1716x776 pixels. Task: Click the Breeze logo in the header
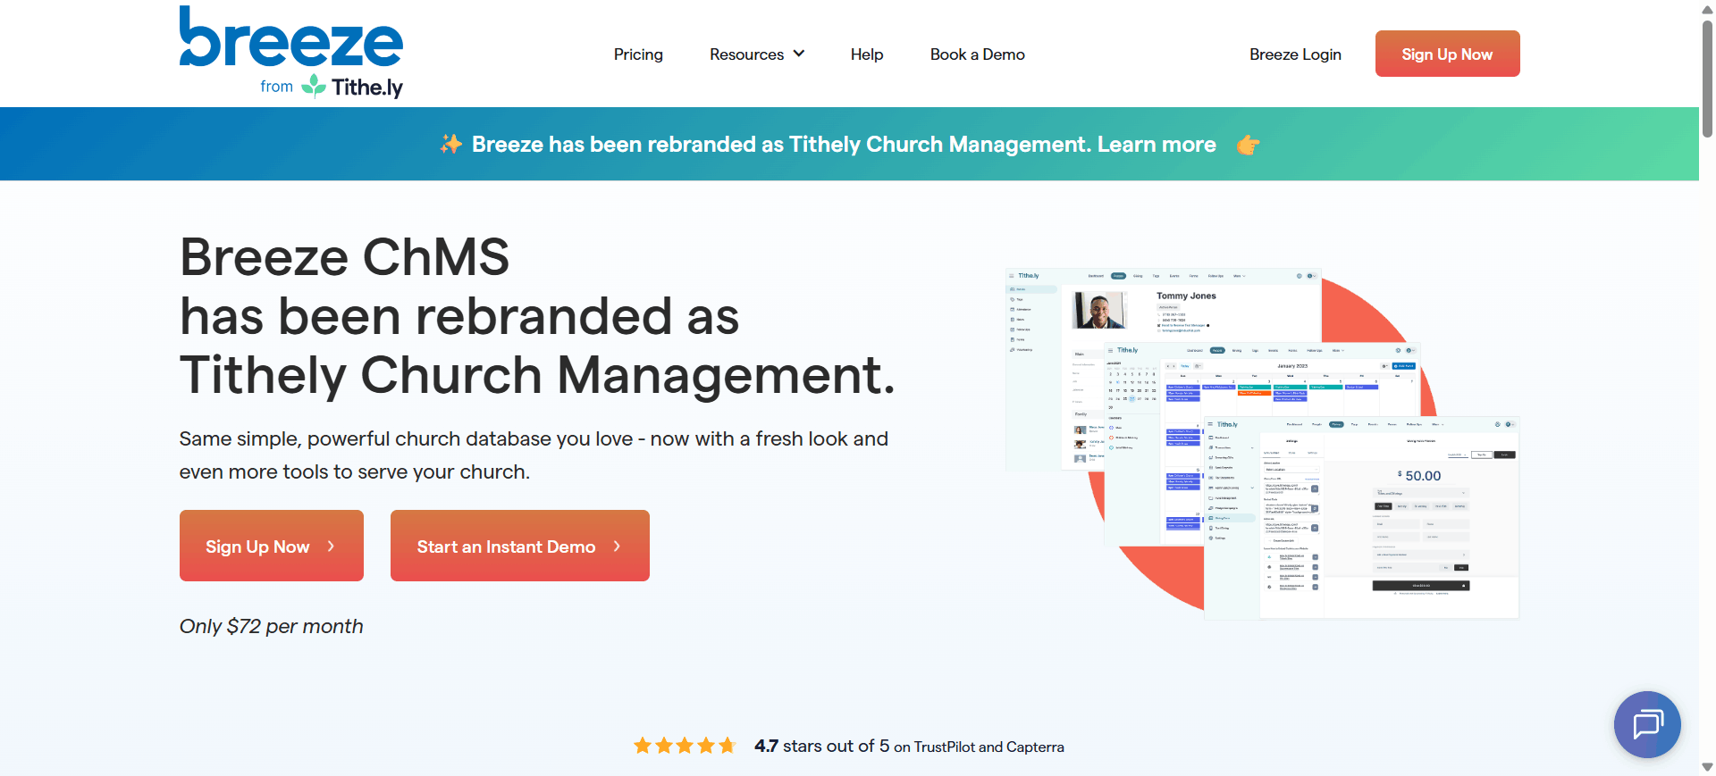[x=291, y=52]
